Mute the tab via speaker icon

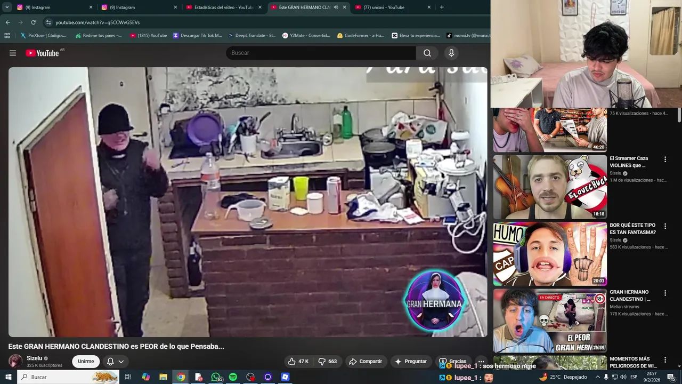pos(336,7)
